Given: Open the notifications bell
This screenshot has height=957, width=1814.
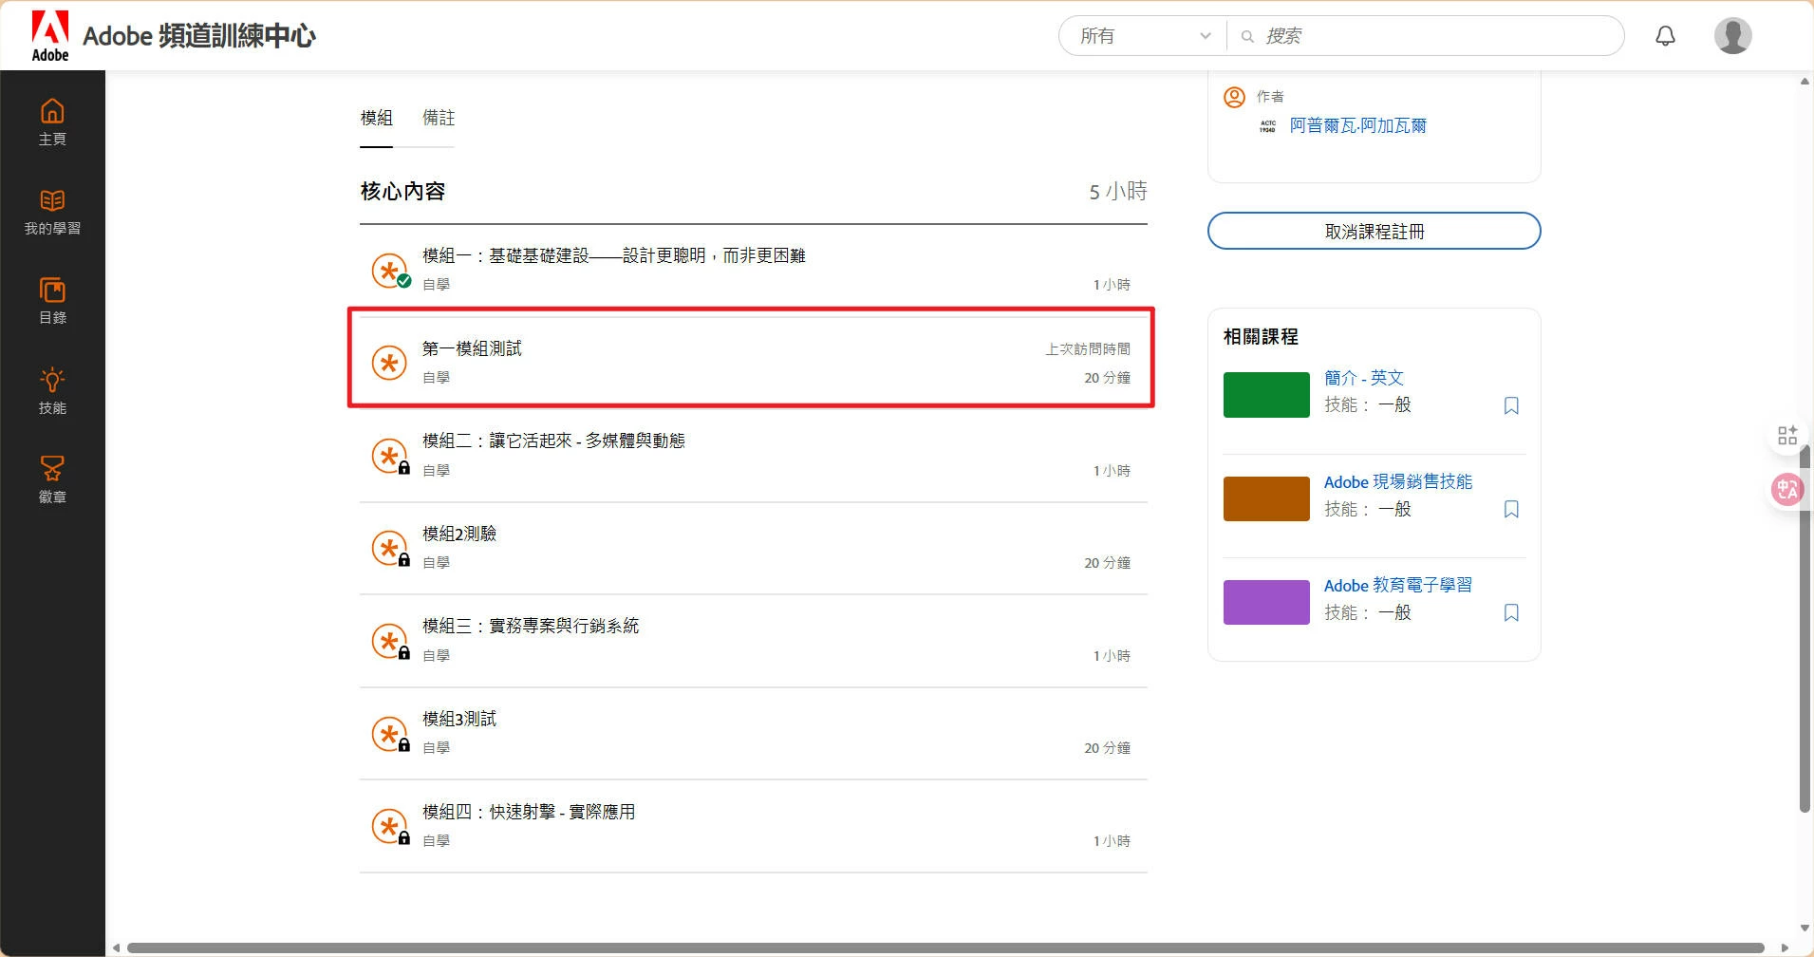Looking at the screenshot, I should pyautogui.click(x=1665, y=36).
